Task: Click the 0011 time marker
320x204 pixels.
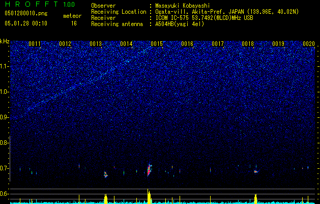Action: click(35, 44)
